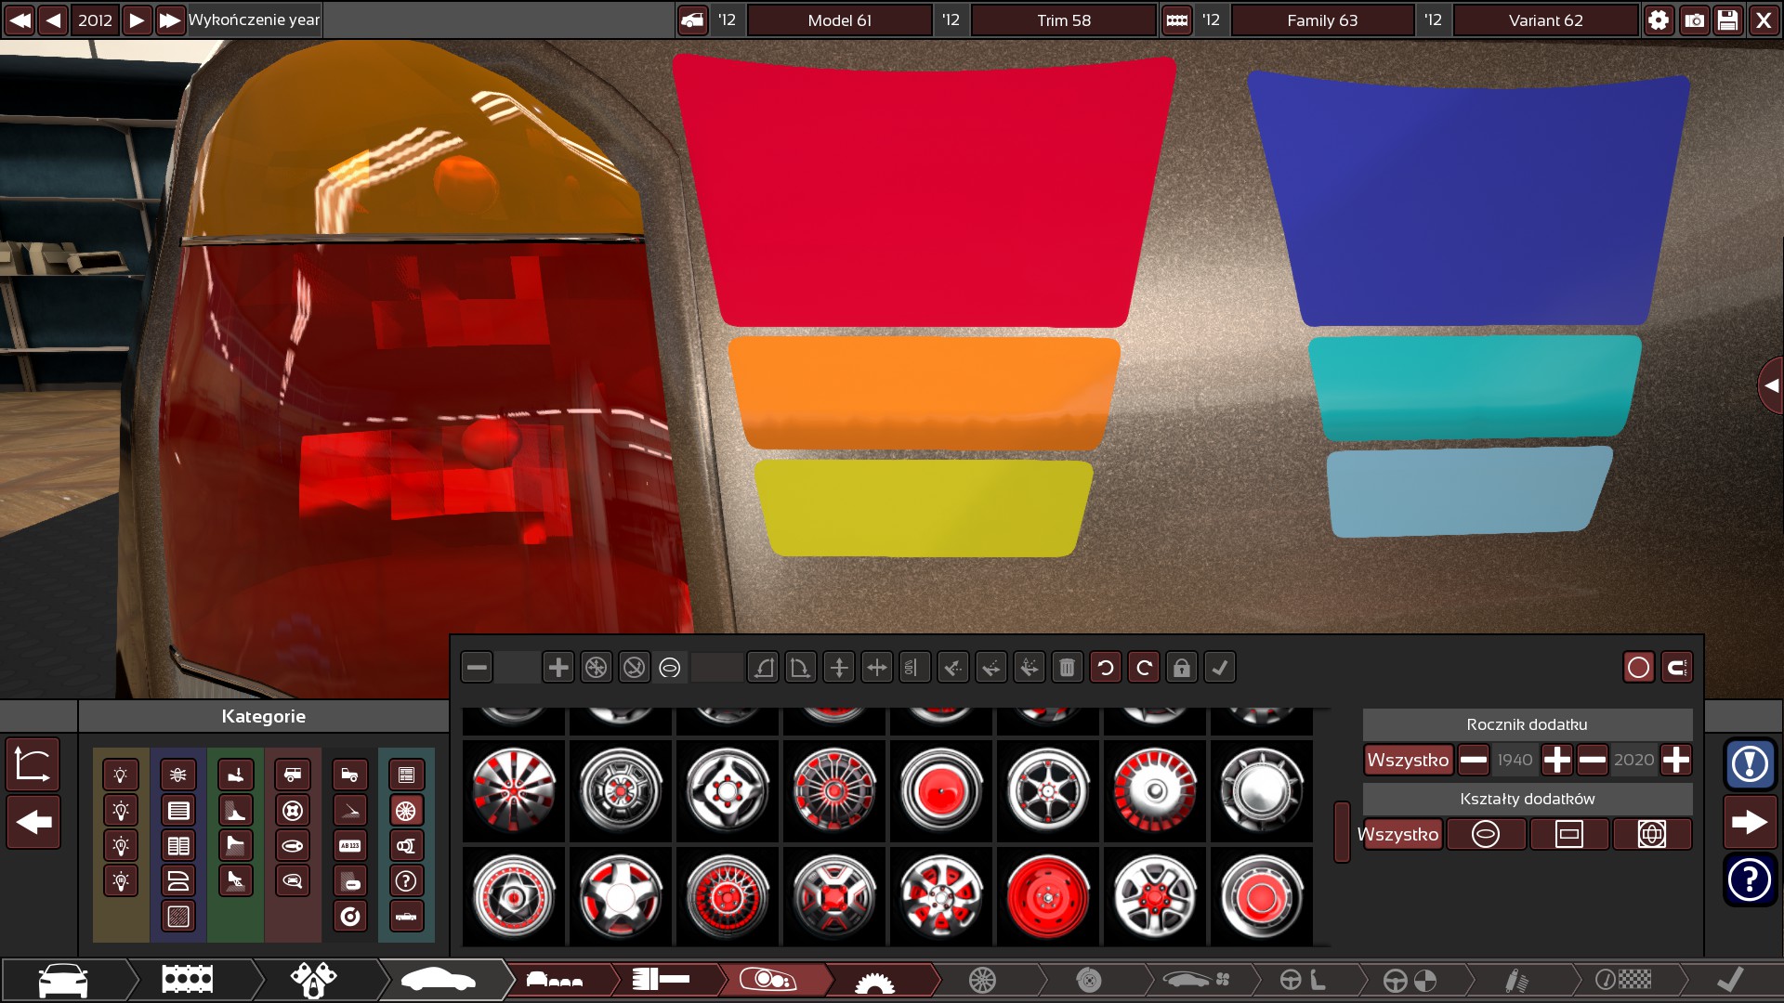1784x1003 pixels.
Task: Click the solid red steel wheel thumbnail
Action: coord(1048,897)
